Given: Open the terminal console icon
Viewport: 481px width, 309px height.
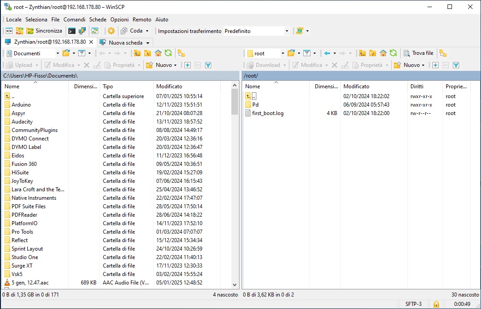Looking at the screenshot, I should (x=71, y=31).
